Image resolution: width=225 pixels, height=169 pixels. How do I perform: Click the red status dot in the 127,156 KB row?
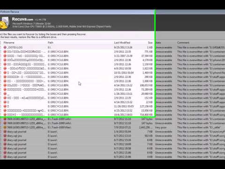[5, 106]
